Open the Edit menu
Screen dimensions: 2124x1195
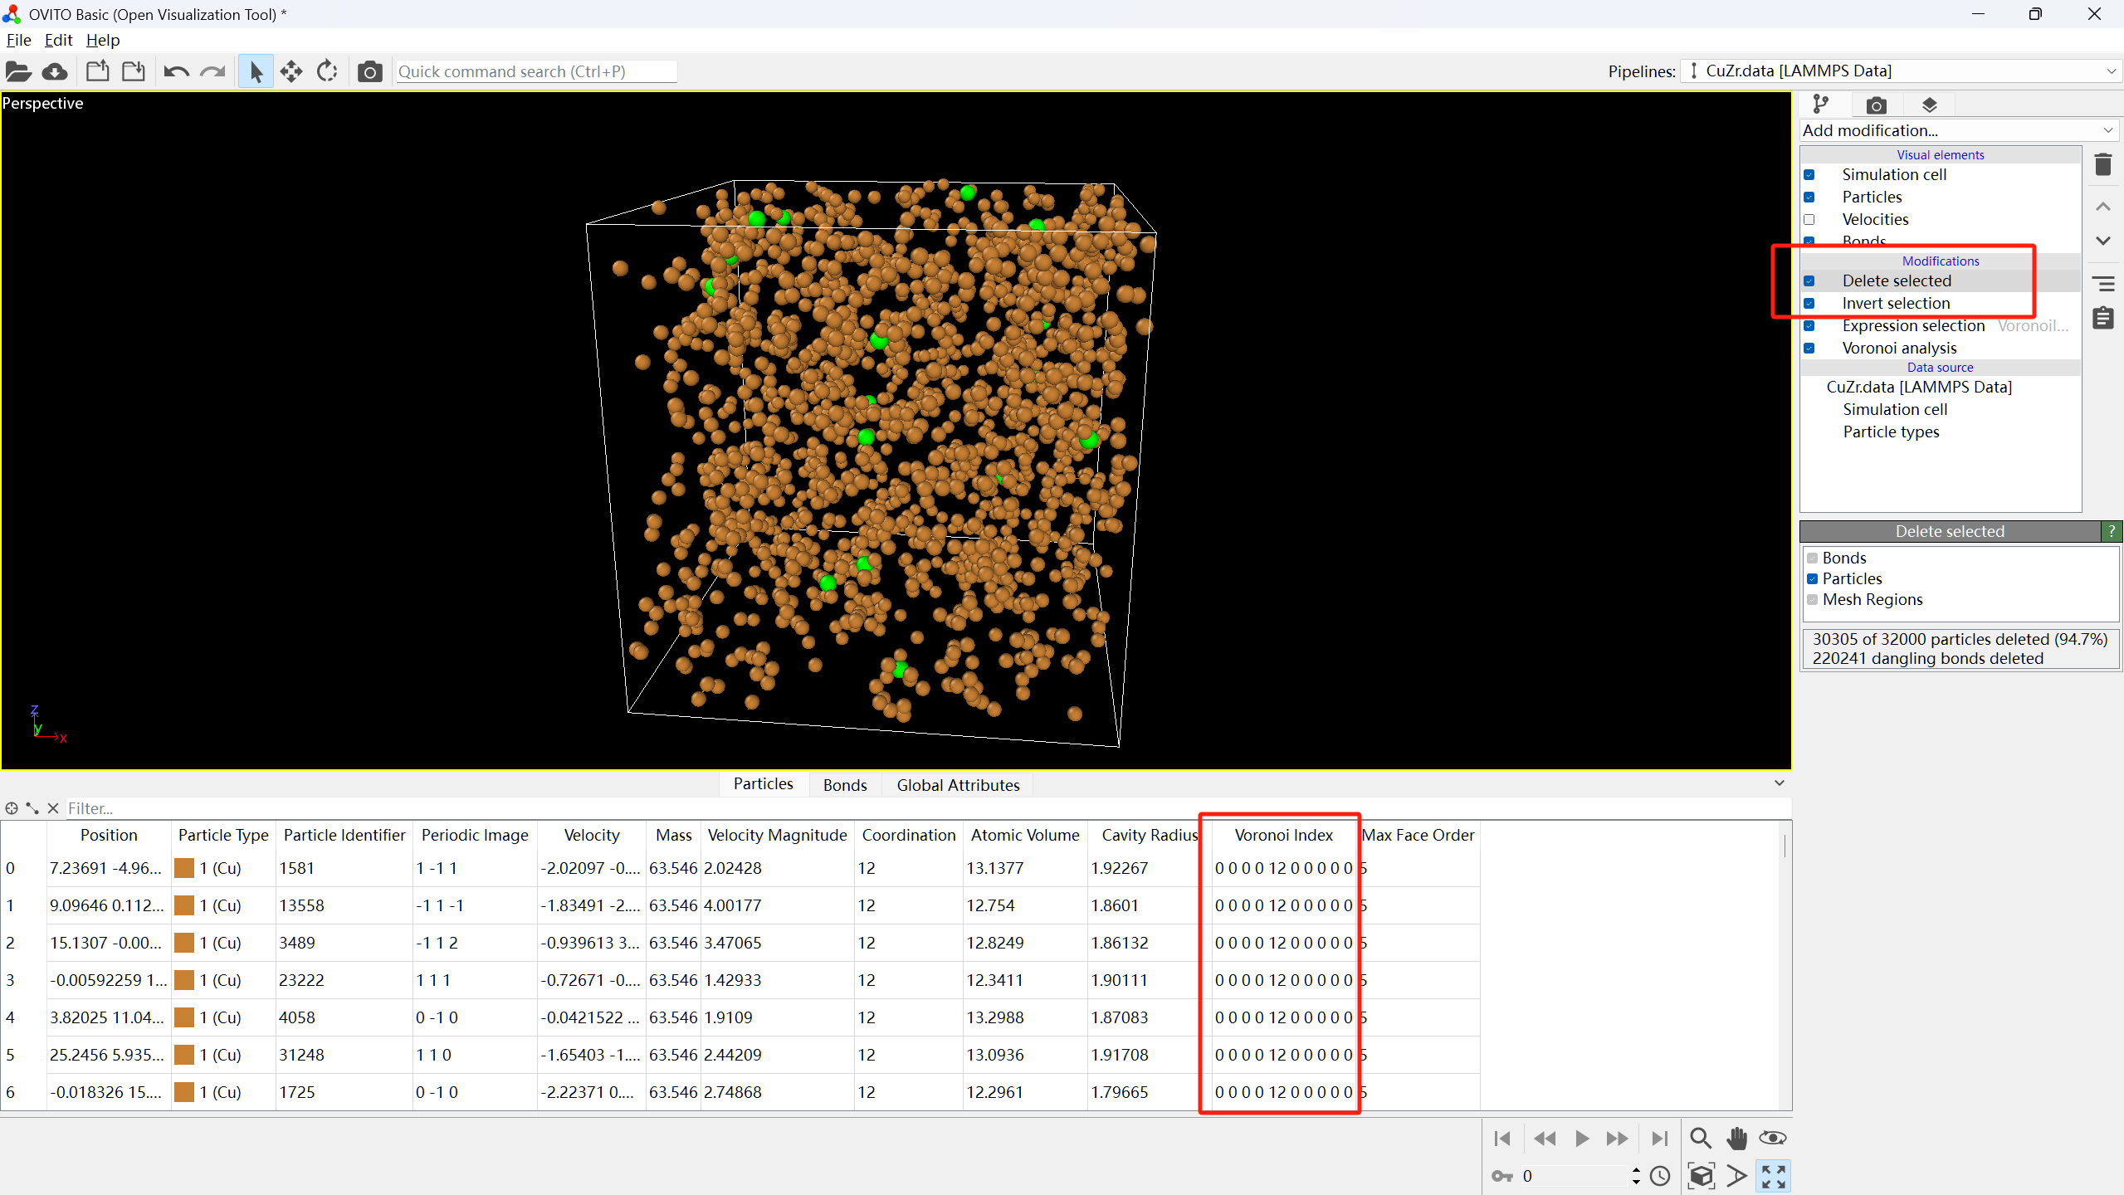pyautogui.click(x=58, y=40)
